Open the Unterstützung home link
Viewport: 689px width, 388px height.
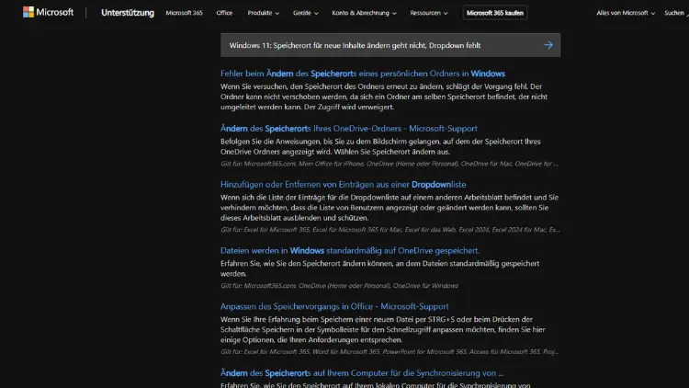[x=128, y=13]
